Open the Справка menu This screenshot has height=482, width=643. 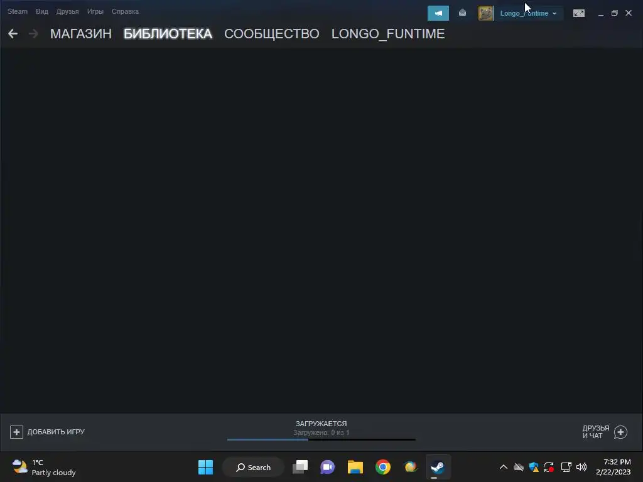(x=125, y=11)
